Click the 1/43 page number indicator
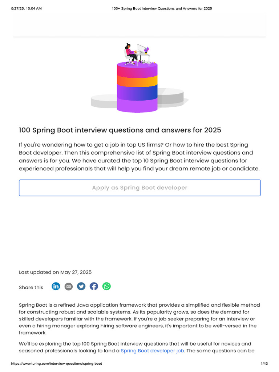Viewport: 279px width, 372px height. (264, 364)
